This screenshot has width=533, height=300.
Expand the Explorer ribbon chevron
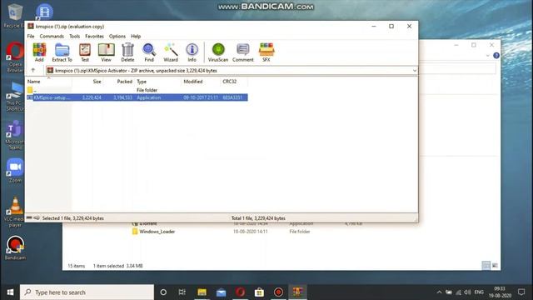(x=488, y=56)
